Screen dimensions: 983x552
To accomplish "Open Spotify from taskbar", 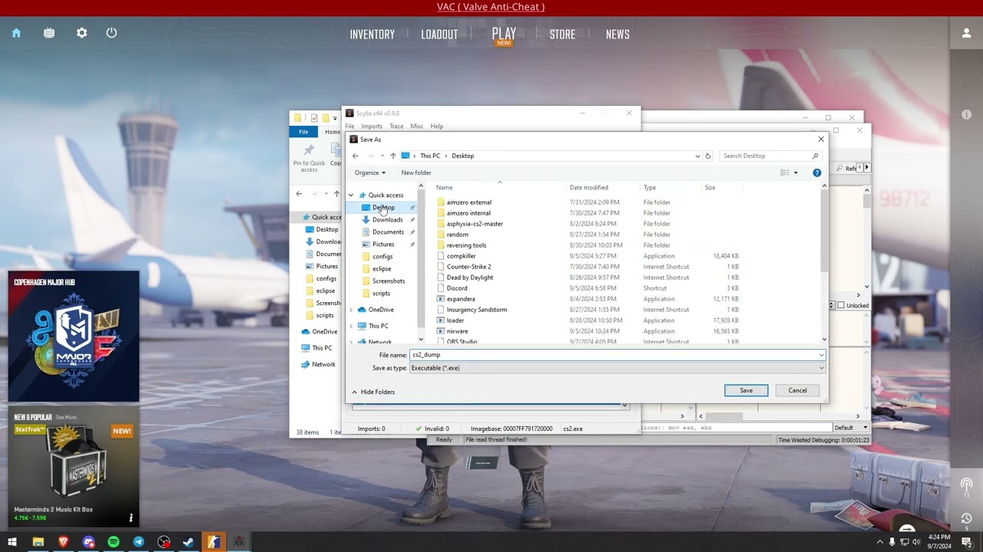I will (x=114, y=542).
